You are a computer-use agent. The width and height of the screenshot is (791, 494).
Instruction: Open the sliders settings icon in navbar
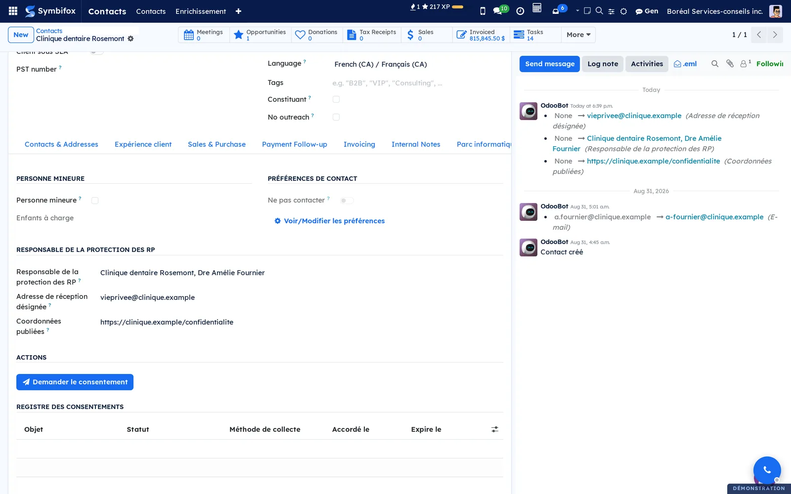[612, 11]
